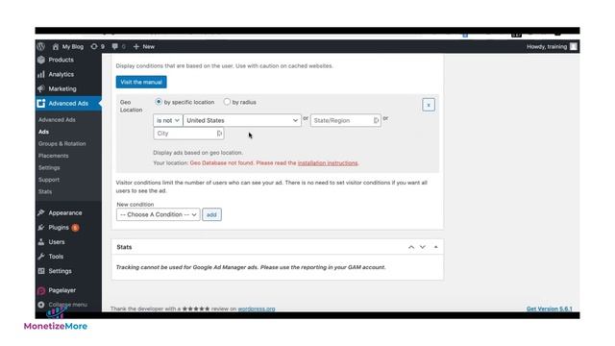
Task: Select the by specific location radio
Action: (159, 102)
